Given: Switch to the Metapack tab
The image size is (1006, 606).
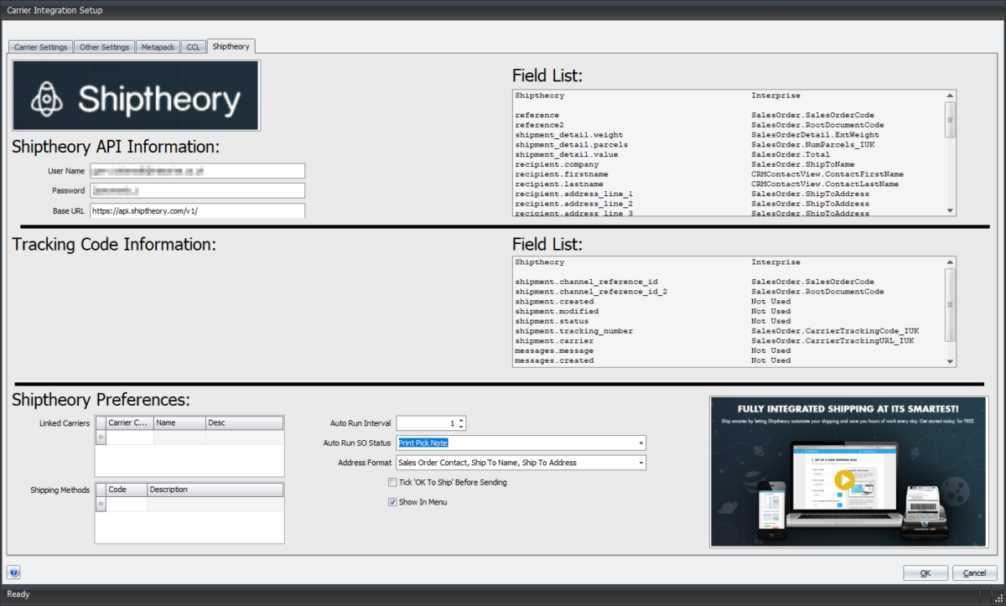Looking at the screenshot, I should (158, 46).
